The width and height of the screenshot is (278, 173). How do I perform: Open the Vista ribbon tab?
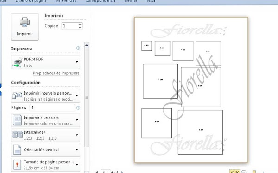tap(151, 1)
